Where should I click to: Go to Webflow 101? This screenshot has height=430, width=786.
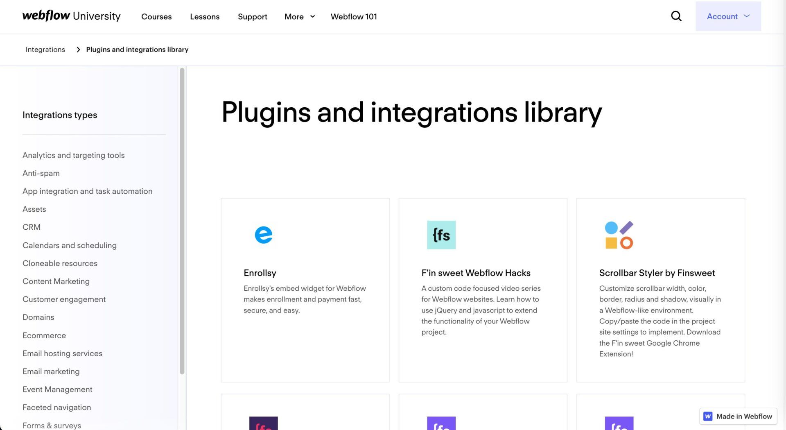354,17
